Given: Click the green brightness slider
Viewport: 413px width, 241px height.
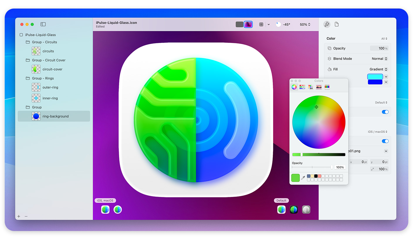Looking at the screenshot, I should pos(319,155).
